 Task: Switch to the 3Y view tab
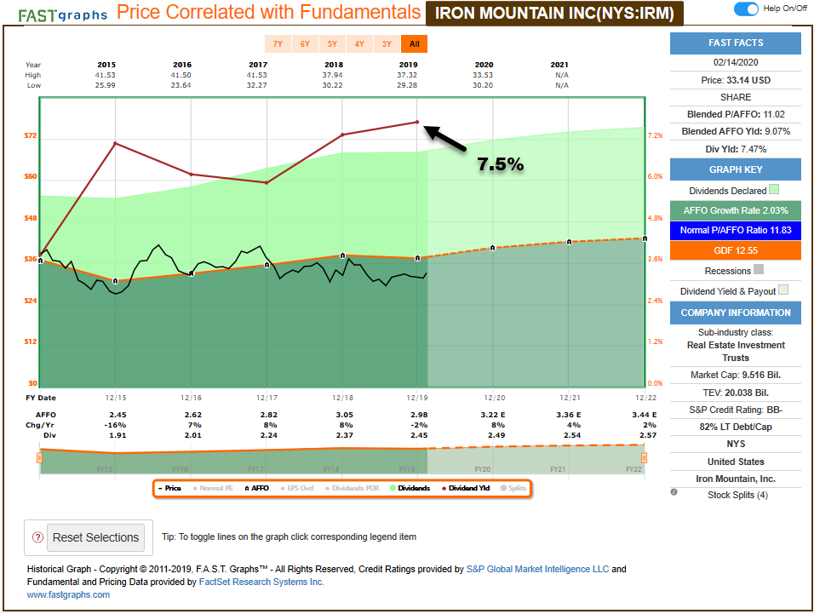click(387, 43)
